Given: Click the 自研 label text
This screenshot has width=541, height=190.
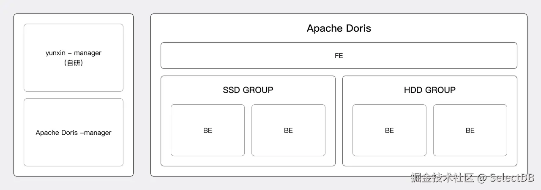Looking at the screenshot, I should 74,63.
